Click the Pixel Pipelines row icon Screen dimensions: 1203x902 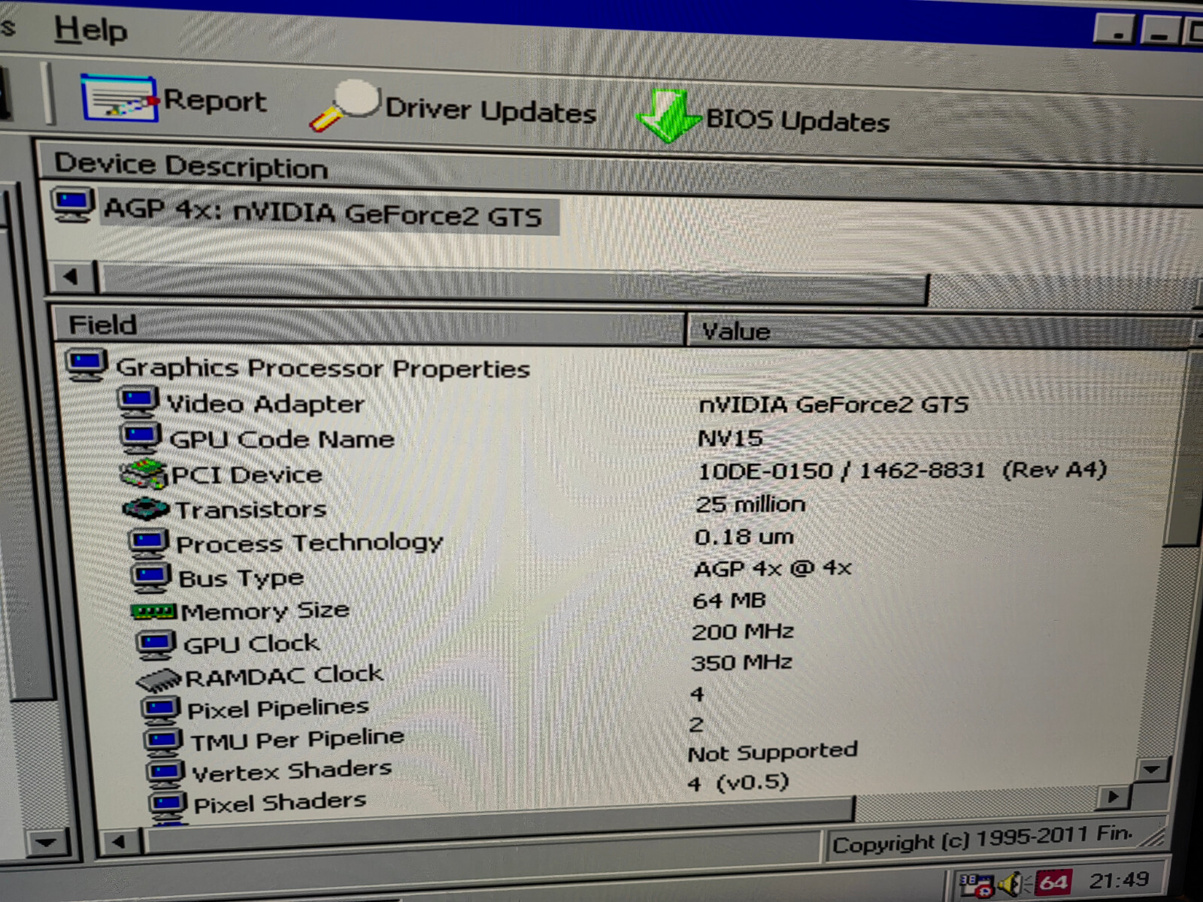[161, 709]
